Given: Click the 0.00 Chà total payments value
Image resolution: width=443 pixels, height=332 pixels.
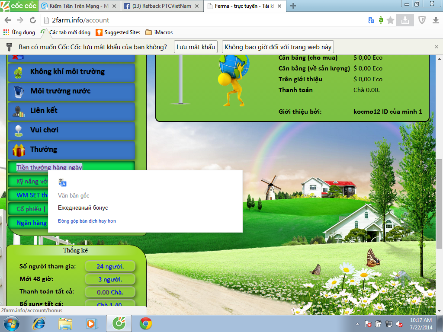Looking at the screenshot, I should [x=110, y=292].
